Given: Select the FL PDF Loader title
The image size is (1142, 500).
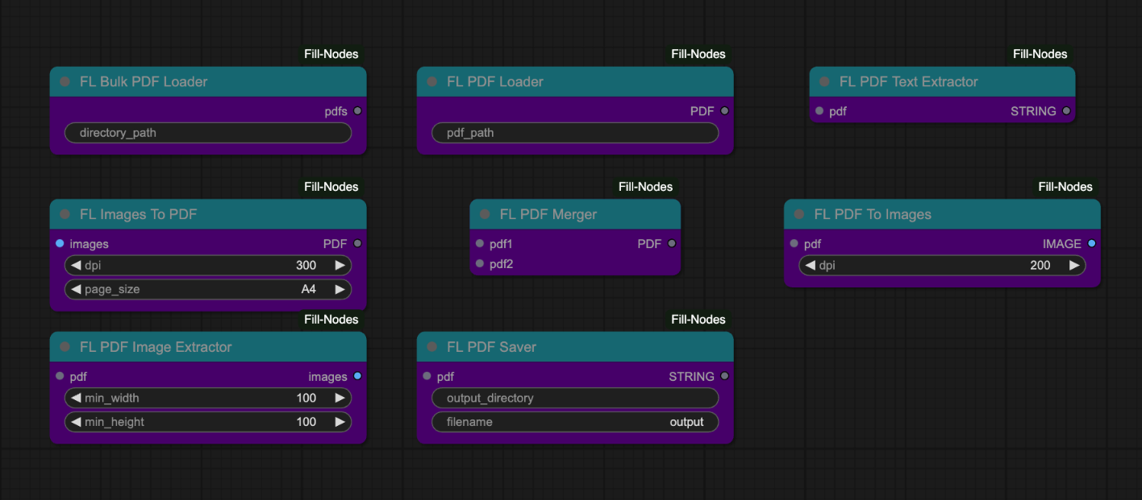Looking at the screenshot, I should 495,82.
